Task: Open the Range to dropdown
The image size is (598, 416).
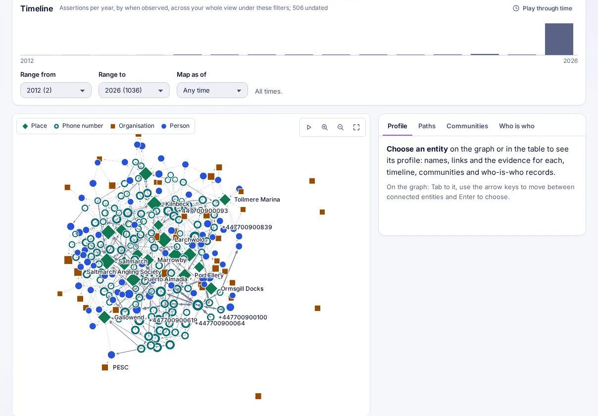Action: [134, 90]
